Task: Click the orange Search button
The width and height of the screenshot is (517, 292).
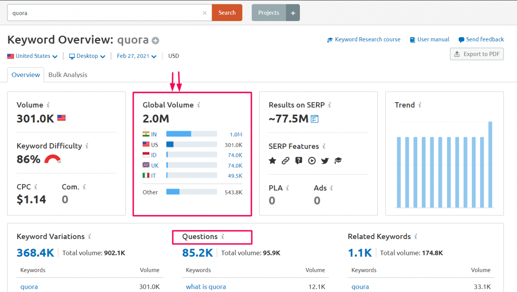Action: pos(227,13)
